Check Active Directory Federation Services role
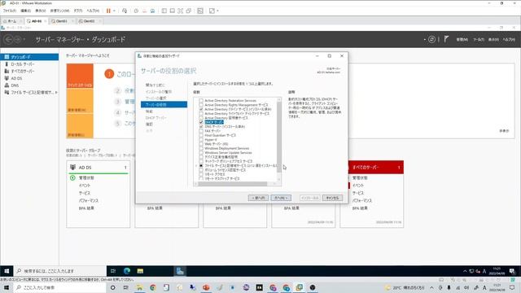 coord(201,100)
